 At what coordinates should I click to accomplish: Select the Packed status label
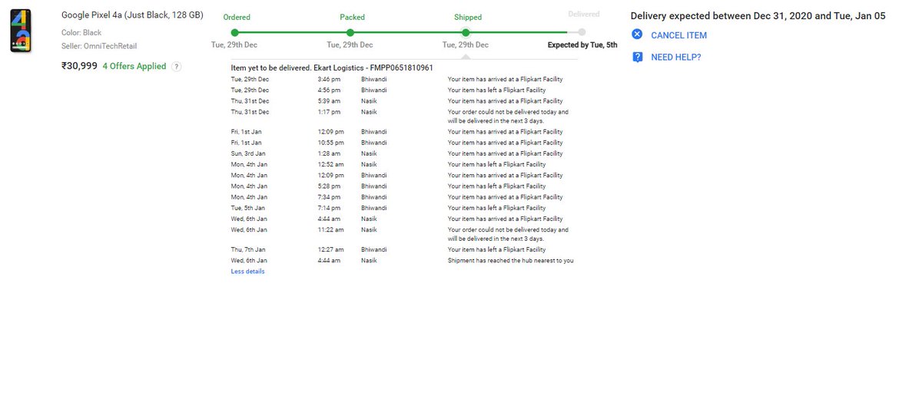coord(353,17)
